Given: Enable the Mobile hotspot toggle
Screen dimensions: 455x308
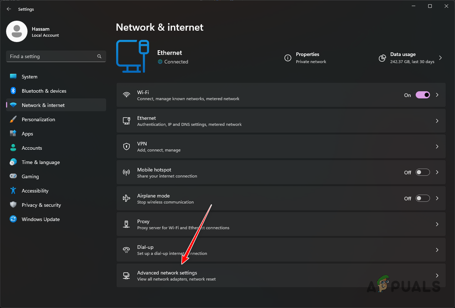Looking at the screenshot, I should pyautogui.click(x=422, y=172).
